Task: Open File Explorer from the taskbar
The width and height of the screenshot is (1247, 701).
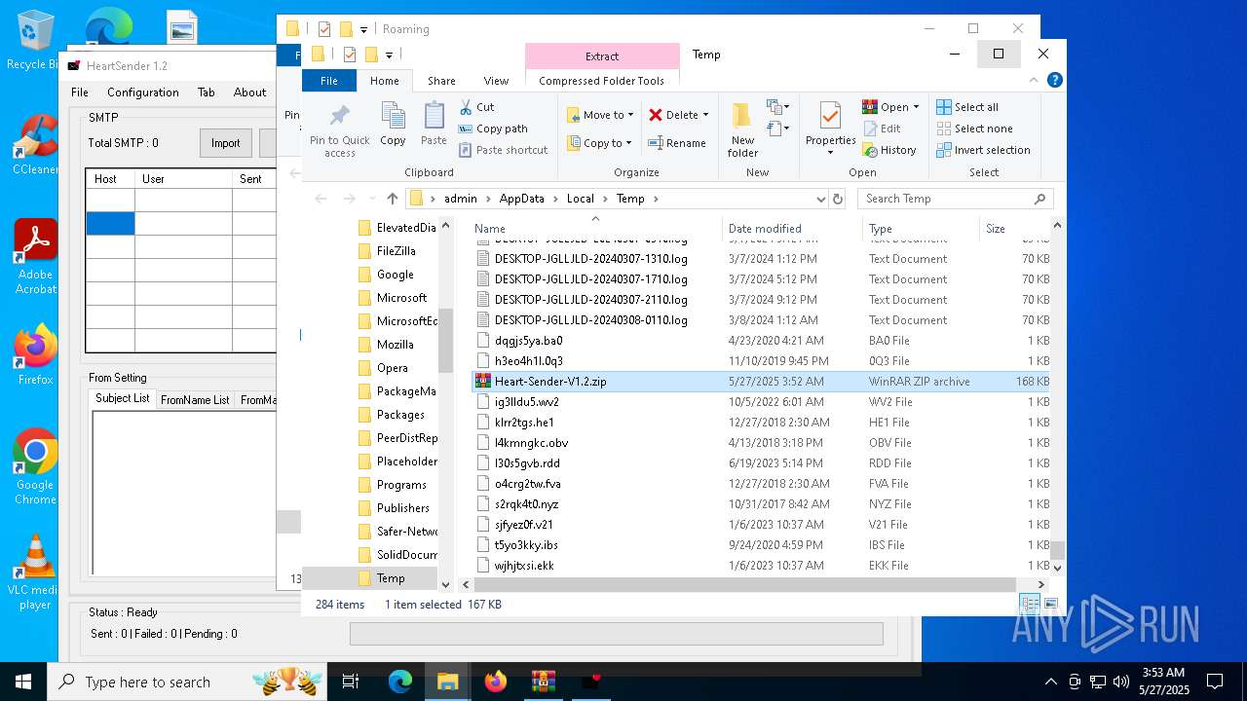Action: click(x=447, y=682)
